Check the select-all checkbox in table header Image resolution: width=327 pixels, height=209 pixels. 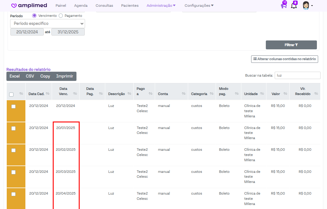(x=11, y=94)
